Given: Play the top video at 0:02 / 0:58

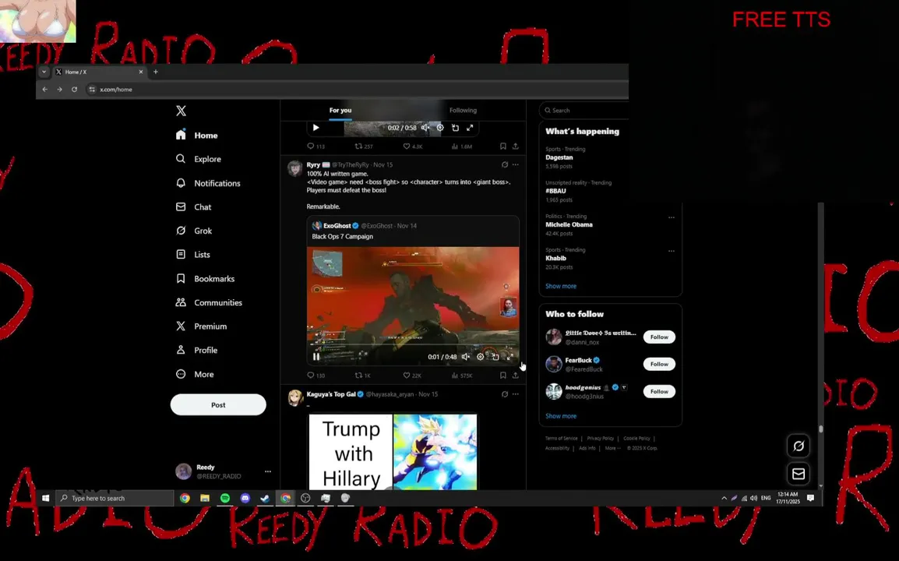Looking at the screenshot, I should coord(316,127).
